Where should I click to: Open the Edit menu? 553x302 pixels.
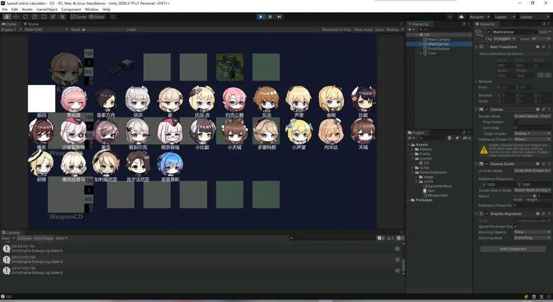(x=15, y=10)
